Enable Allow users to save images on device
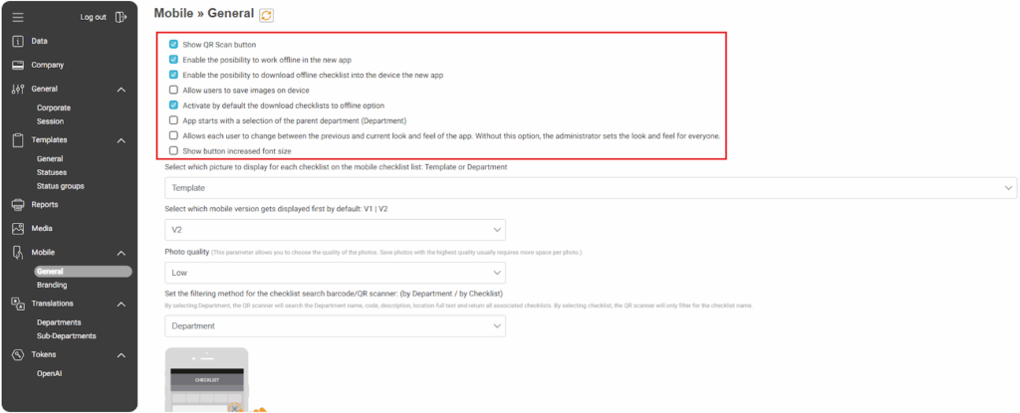The image size is (1020, 413). 173,90
